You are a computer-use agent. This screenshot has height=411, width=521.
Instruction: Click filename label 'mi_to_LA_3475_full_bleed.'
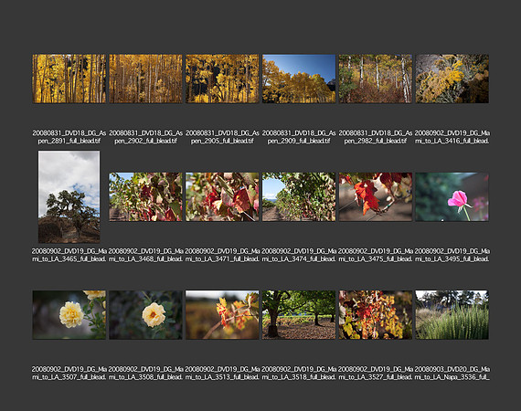pos(376,259)
